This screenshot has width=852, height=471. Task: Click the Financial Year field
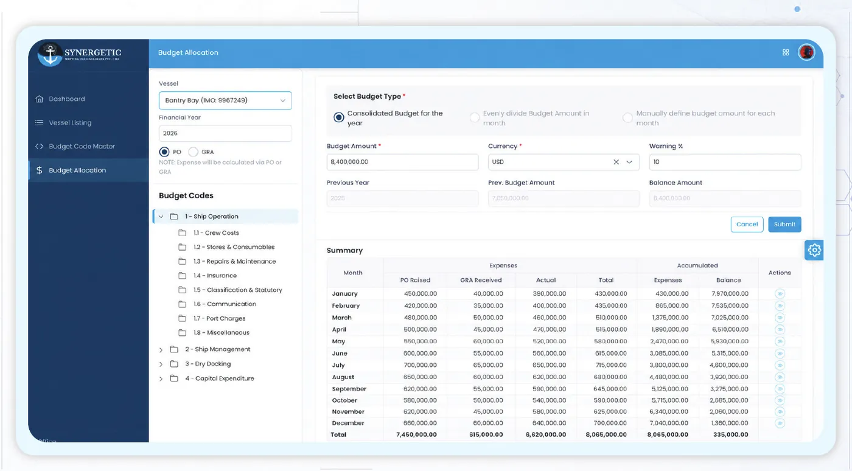tap(225, 133)
